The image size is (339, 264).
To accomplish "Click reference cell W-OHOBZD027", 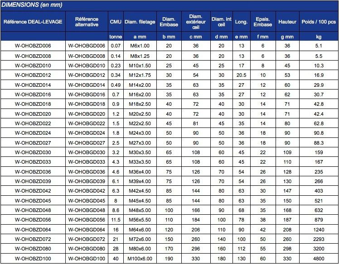I will coord(33,142).
